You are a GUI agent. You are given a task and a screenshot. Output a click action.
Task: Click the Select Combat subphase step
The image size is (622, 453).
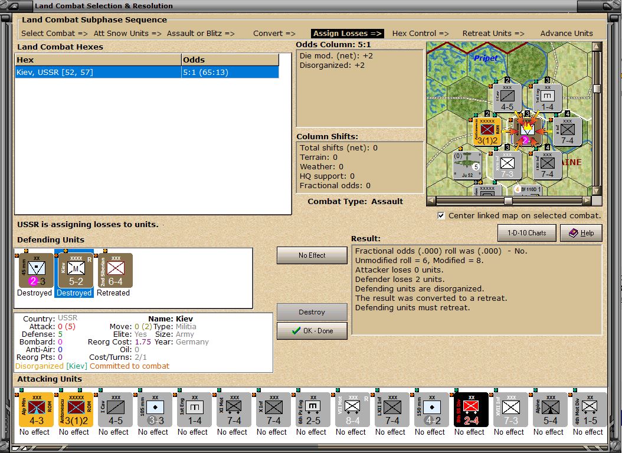coord(54,33)
